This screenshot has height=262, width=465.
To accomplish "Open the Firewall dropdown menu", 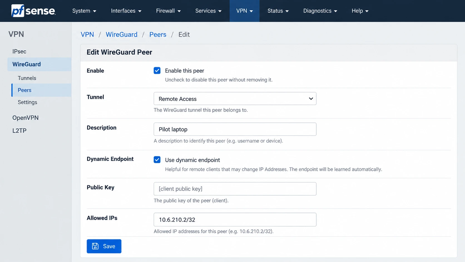I will click(168, 11).
